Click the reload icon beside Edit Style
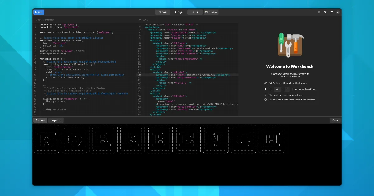Screen dimensions: 374x196 [266, 83]
